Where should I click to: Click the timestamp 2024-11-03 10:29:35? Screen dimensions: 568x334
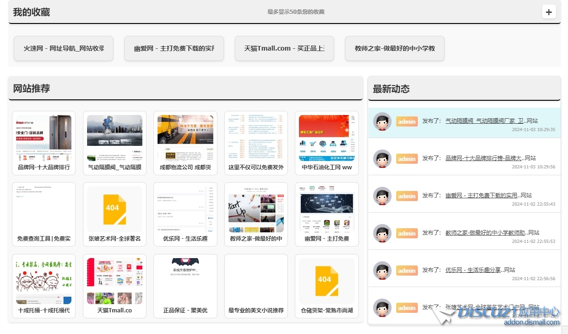tap(533, 130)
